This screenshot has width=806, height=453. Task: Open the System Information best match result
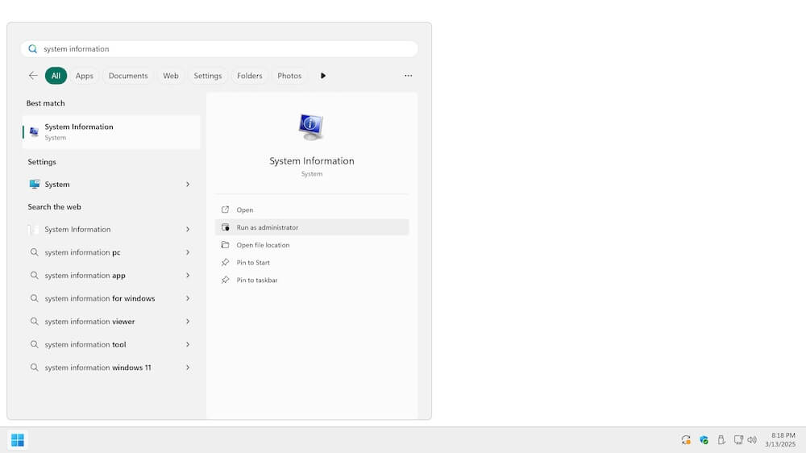pyautogui.click(x=111, y=131)
